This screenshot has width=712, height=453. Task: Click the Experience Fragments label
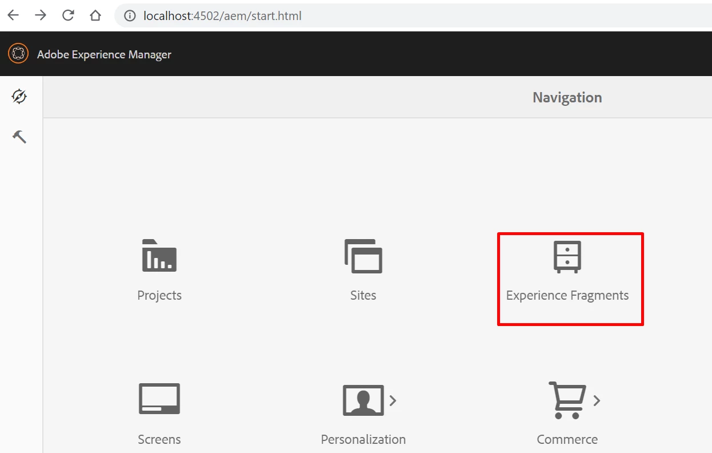point(567,296)
